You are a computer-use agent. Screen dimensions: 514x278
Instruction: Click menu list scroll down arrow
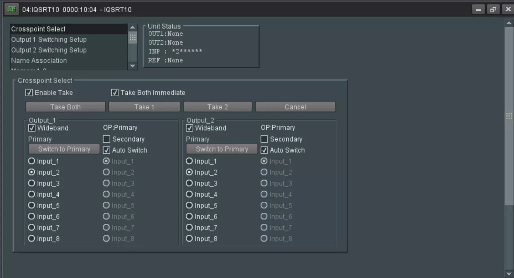[132, 66]
